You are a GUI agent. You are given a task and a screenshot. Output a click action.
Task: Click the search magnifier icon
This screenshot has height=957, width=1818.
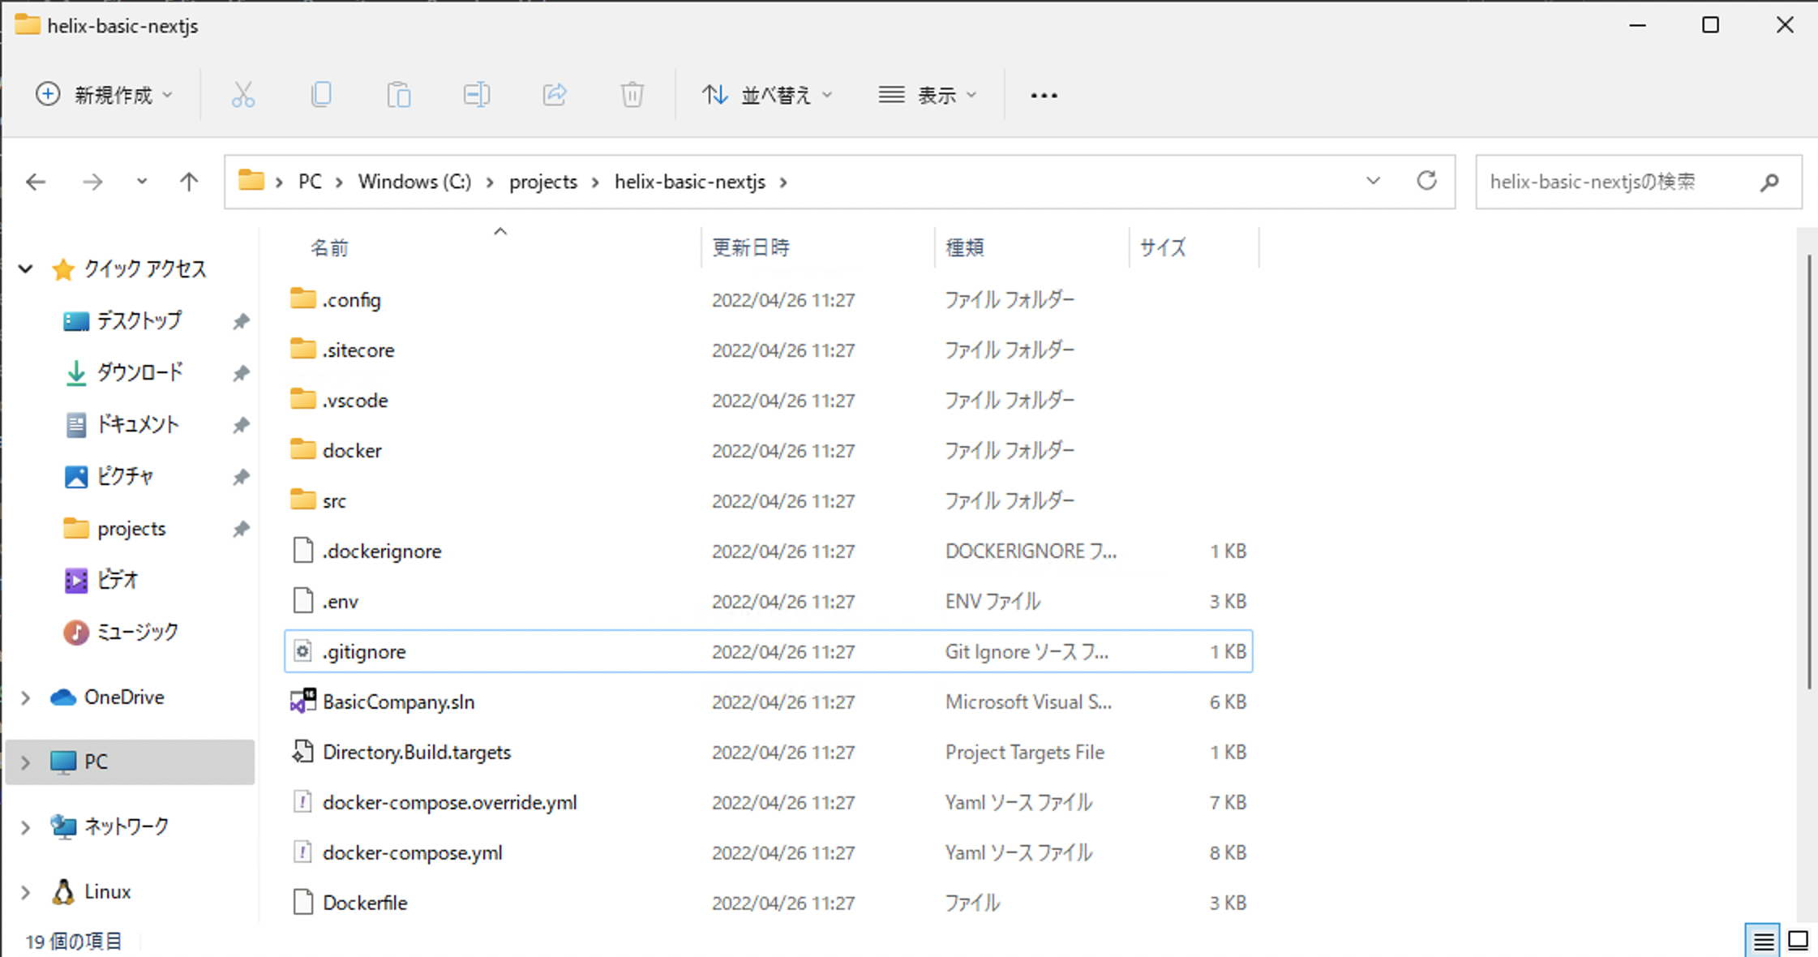(1769, 182)
